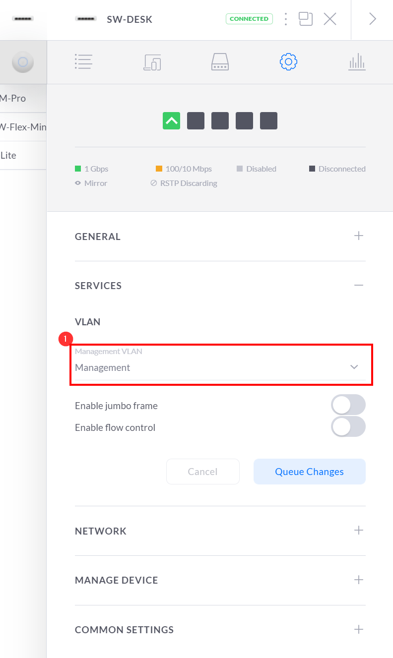Click the Cancel button
Screen dimensions: 393x658
pos(202,472)
